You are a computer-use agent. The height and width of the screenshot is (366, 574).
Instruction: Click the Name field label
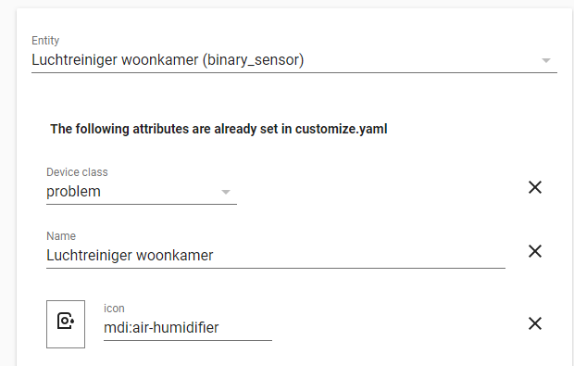click(61, 236)
